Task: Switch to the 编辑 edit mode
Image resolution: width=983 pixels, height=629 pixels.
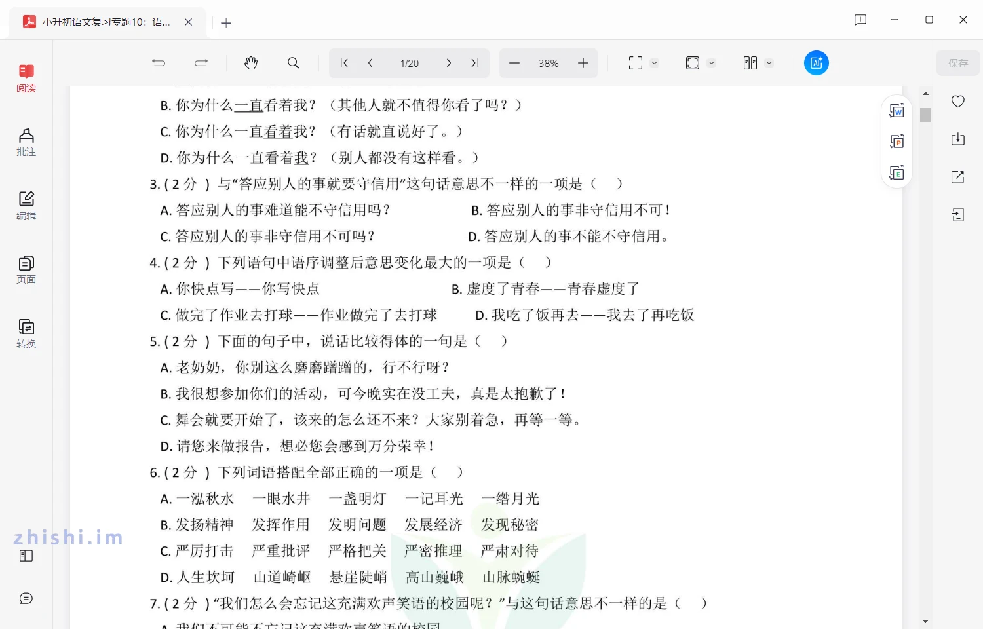Action: coord(26,206)
